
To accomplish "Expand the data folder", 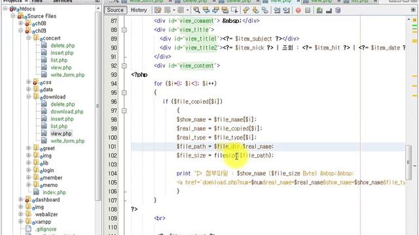I will click(28, 89).
